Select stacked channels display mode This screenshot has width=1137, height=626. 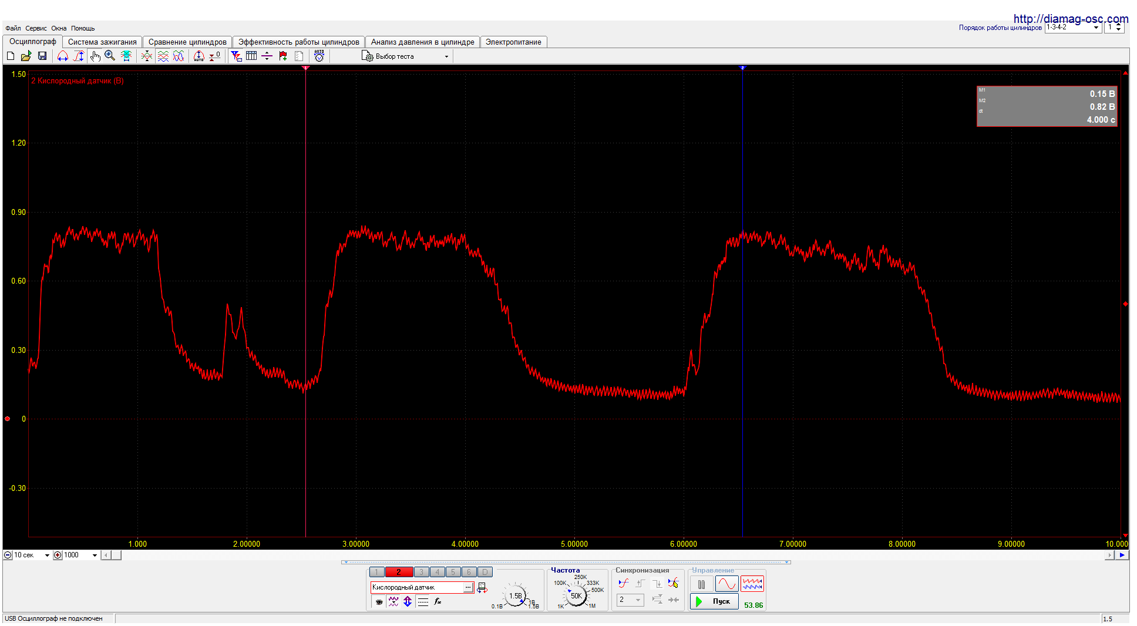click(163, 56)
